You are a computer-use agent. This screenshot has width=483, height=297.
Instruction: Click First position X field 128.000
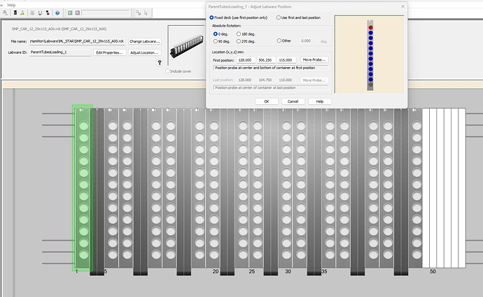(245, 60)
